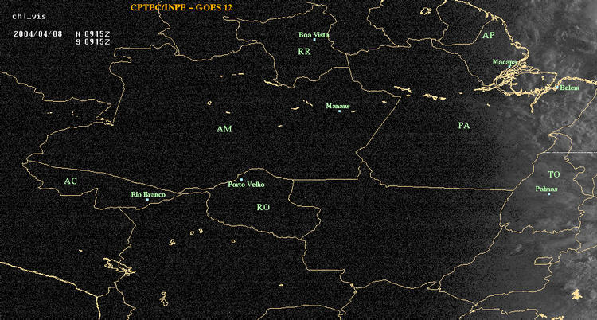Select the Belem city label

pyautogui.click(x=570, y=88)
